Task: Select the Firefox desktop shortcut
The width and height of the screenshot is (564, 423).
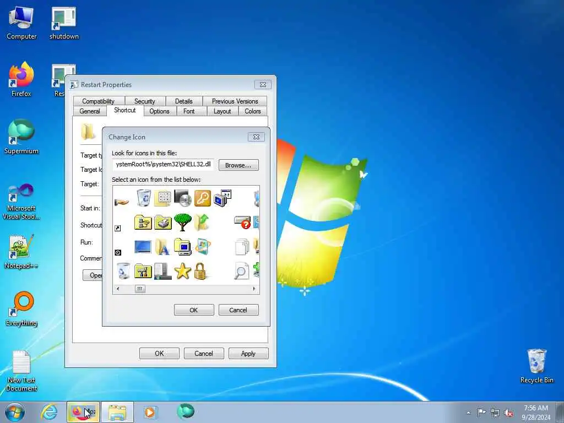Action: click(x=21, y=80)
